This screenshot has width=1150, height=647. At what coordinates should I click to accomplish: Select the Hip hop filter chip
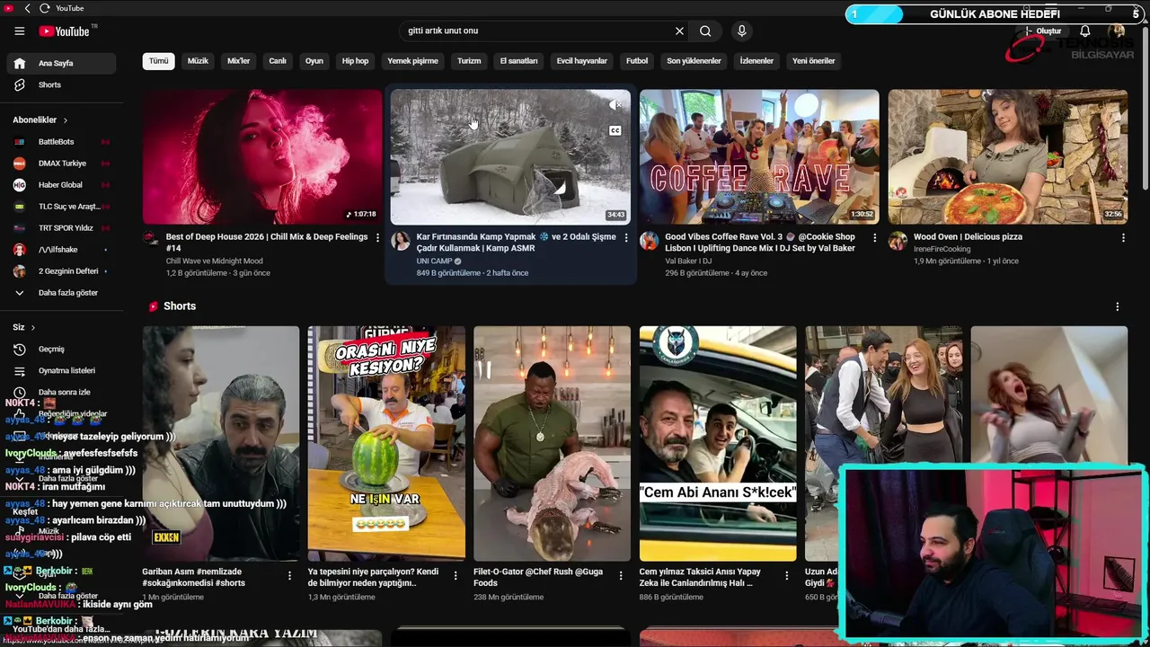355,61
